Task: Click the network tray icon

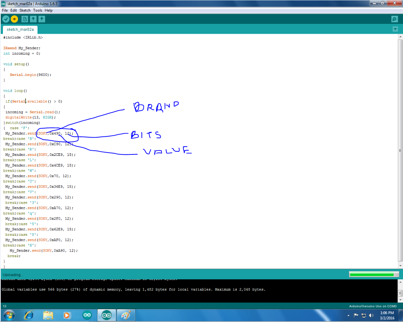Action: [364, 315]
